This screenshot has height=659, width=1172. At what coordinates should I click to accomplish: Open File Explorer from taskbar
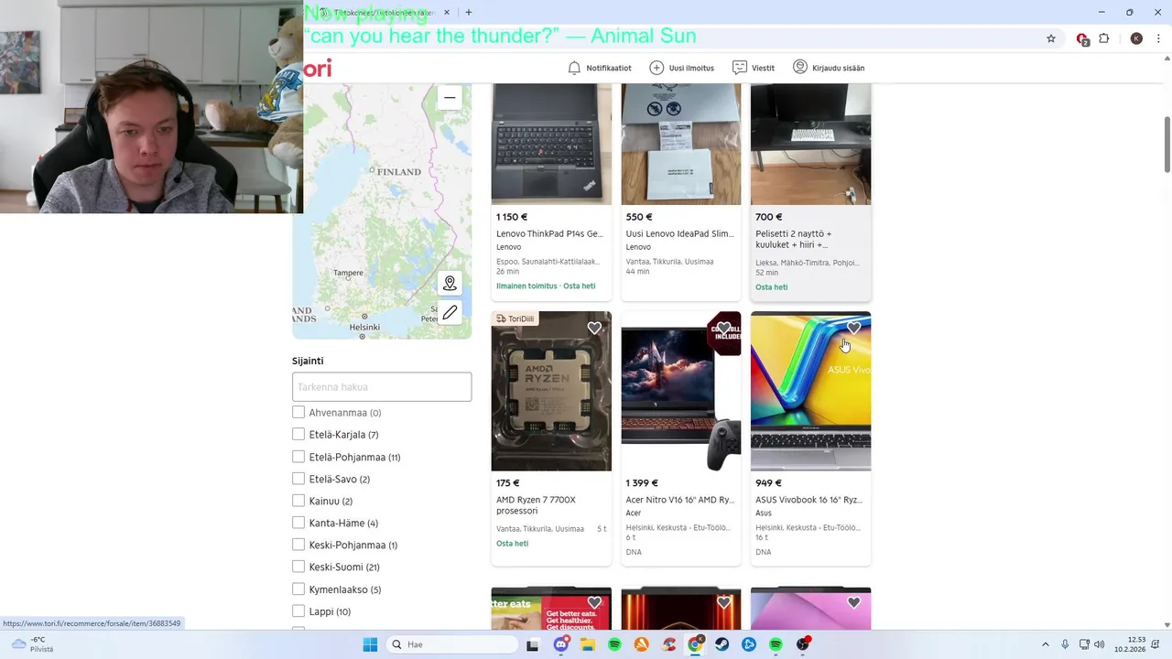pos(588,644)
